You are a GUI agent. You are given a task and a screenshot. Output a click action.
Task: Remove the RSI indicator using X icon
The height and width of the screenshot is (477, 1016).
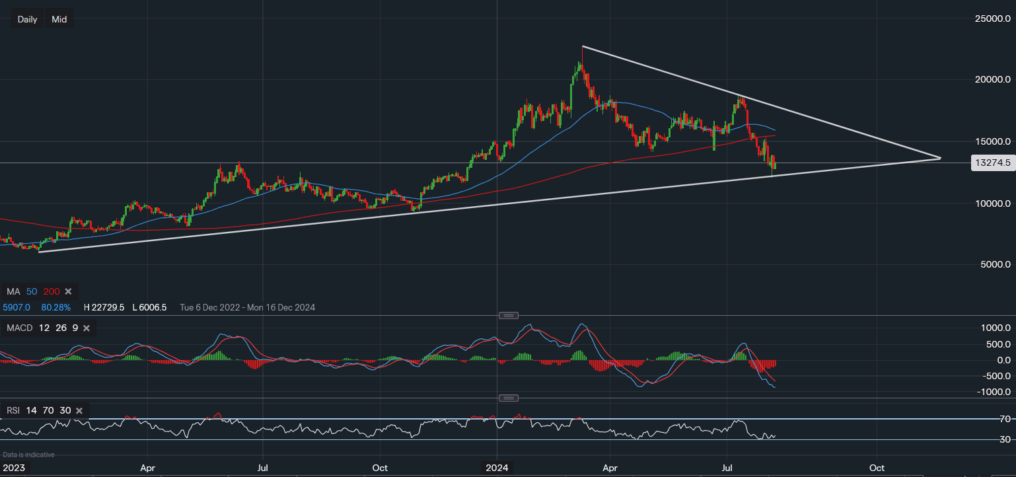tap(79, 411)
